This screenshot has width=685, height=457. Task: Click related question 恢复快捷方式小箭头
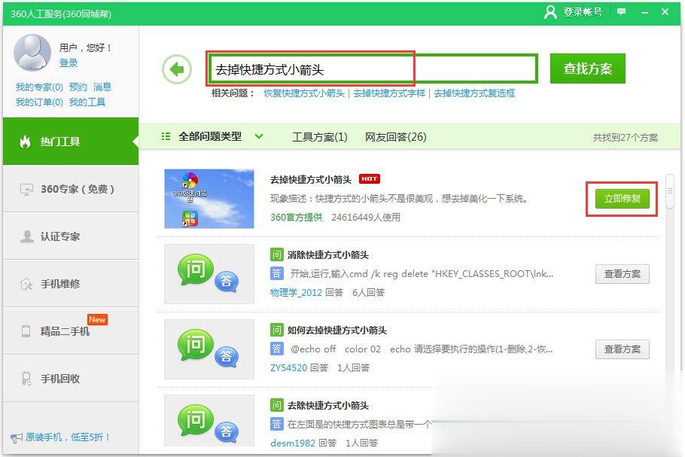304,93
